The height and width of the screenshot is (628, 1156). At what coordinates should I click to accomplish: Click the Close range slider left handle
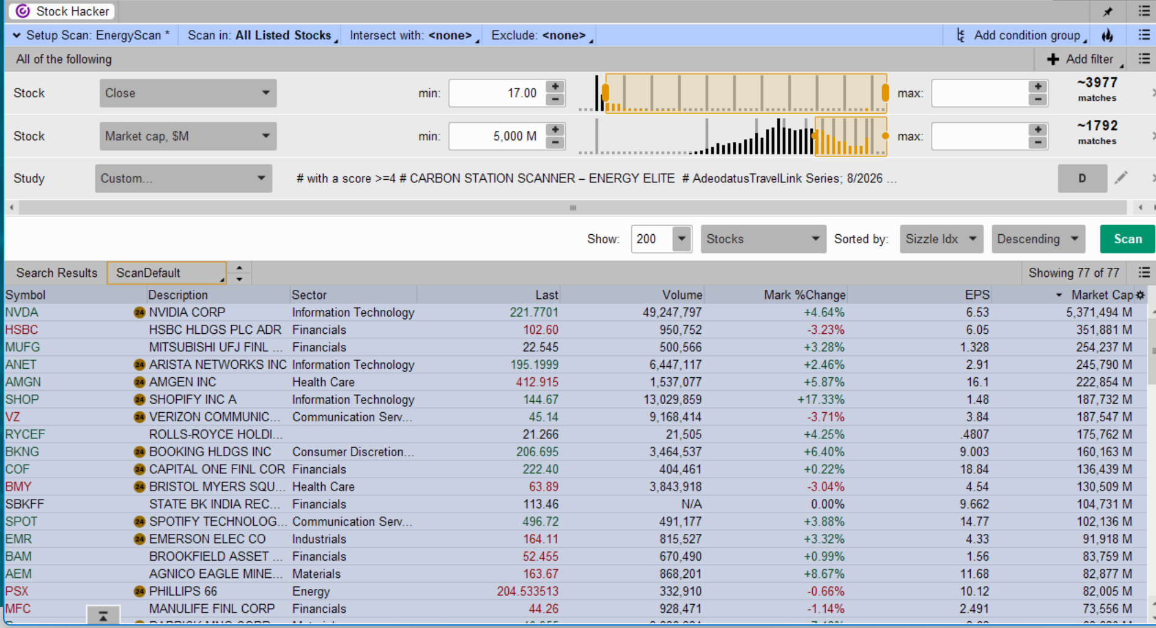pyautogui.click(x=606, y=93)
